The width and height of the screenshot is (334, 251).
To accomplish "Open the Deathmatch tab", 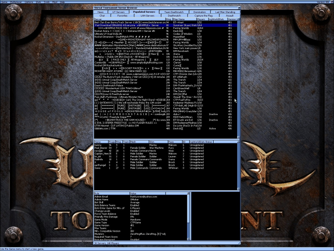I will coord(174,15).
